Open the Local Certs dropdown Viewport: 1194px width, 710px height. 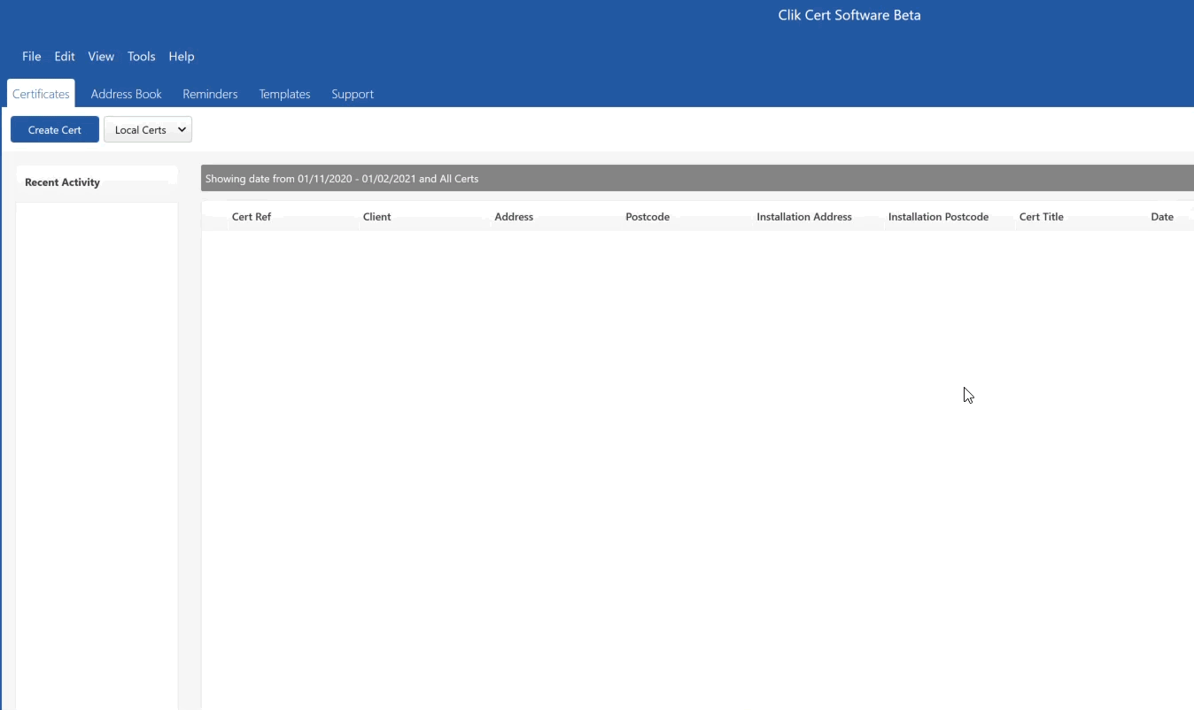(147, 129)
